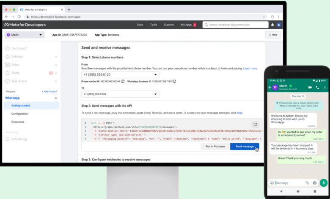Open browser three-dot menu

279,17
